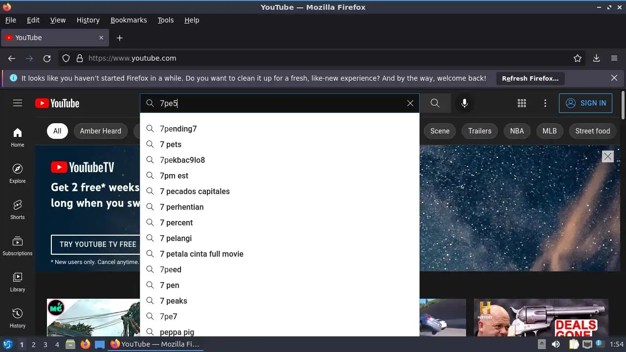Open the View menu
The width and height of the screenshot is (626, 352).
[58, 20]
